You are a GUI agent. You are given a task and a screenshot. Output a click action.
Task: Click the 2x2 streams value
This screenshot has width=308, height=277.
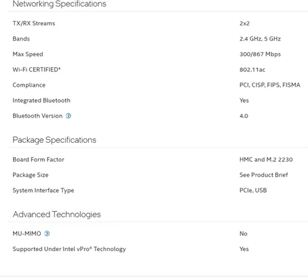tap(245, 23)
